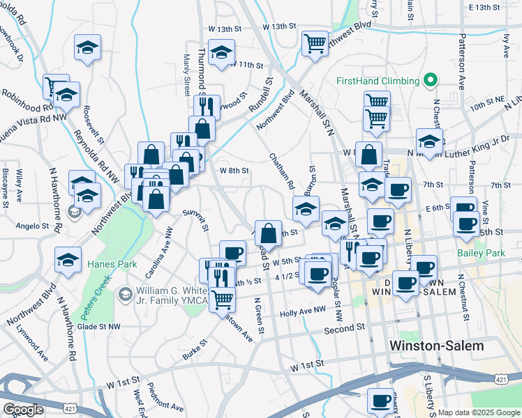Click the Highway 421 shield on the right-side freeway
This screenshot has height=418, width=522.
tap(500, 379)
